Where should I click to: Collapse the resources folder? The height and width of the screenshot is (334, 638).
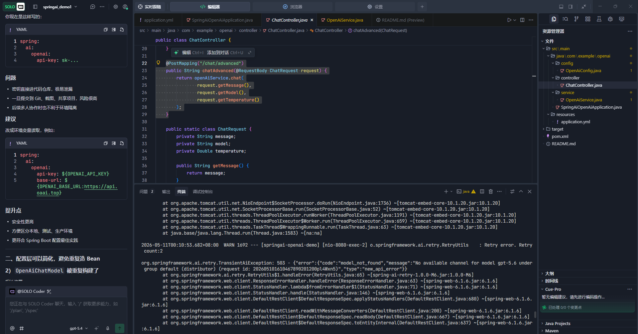(548, 114)
